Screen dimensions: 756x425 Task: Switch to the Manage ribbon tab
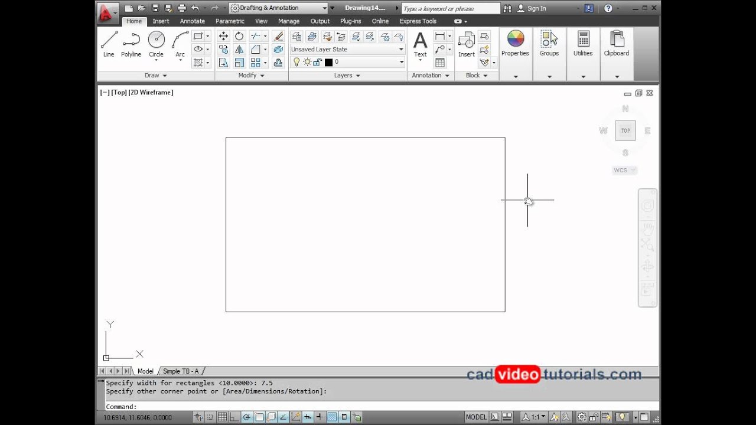[x=289, y=21]
